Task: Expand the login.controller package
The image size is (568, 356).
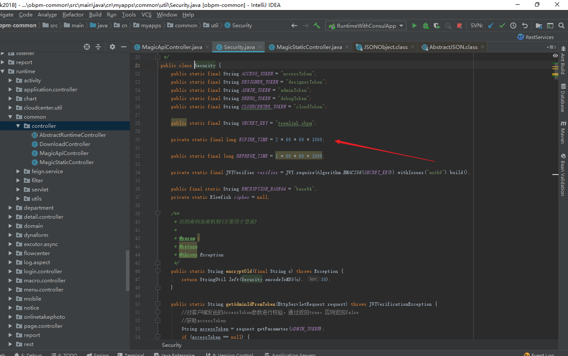Action: [x=11, y=272]
